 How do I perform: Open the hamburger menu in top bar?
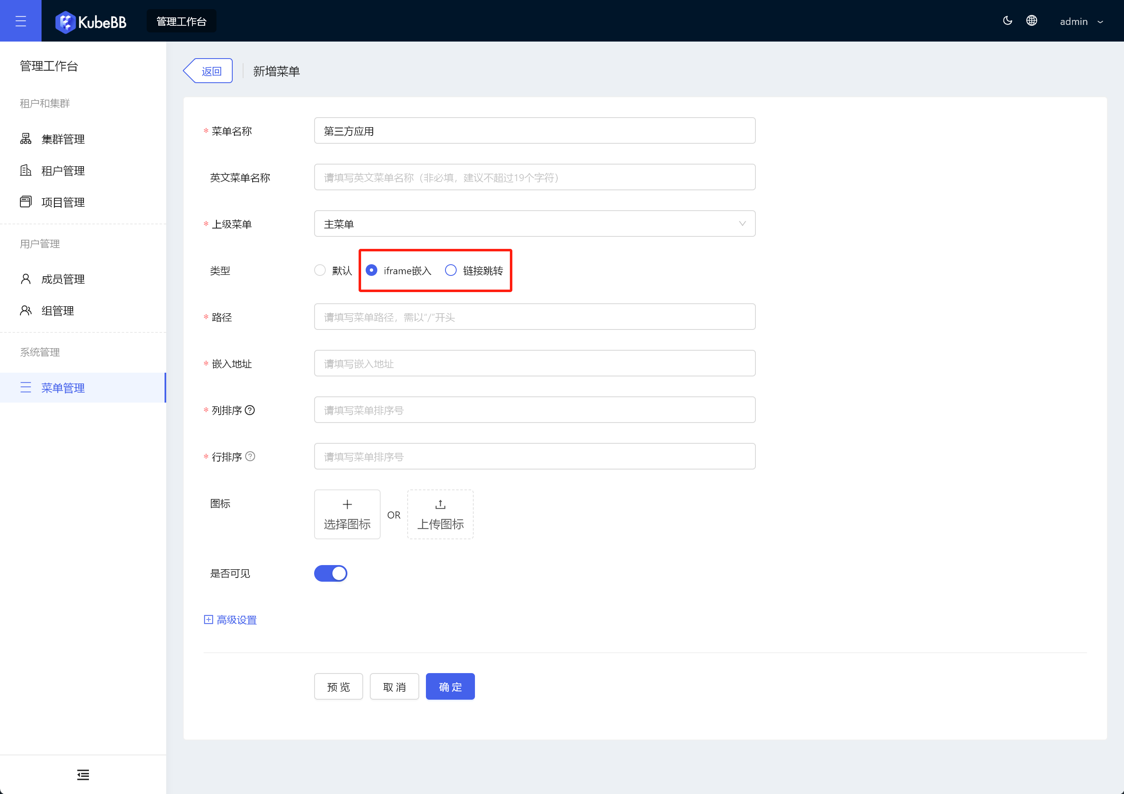coord(20,21)
